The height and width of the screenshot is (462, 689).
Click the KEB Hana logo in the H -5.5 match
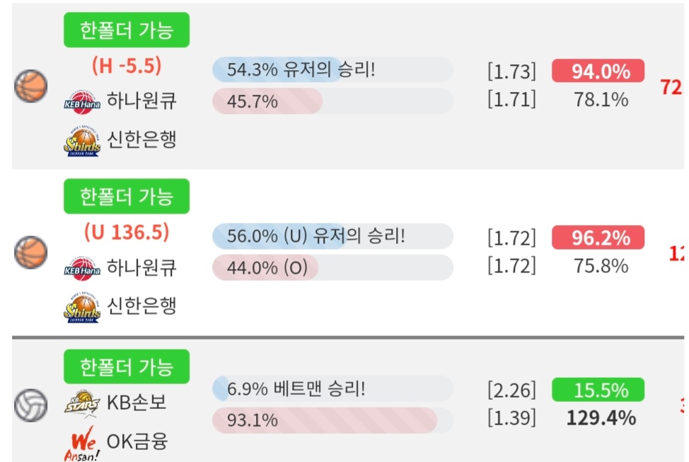coord(82,102)
